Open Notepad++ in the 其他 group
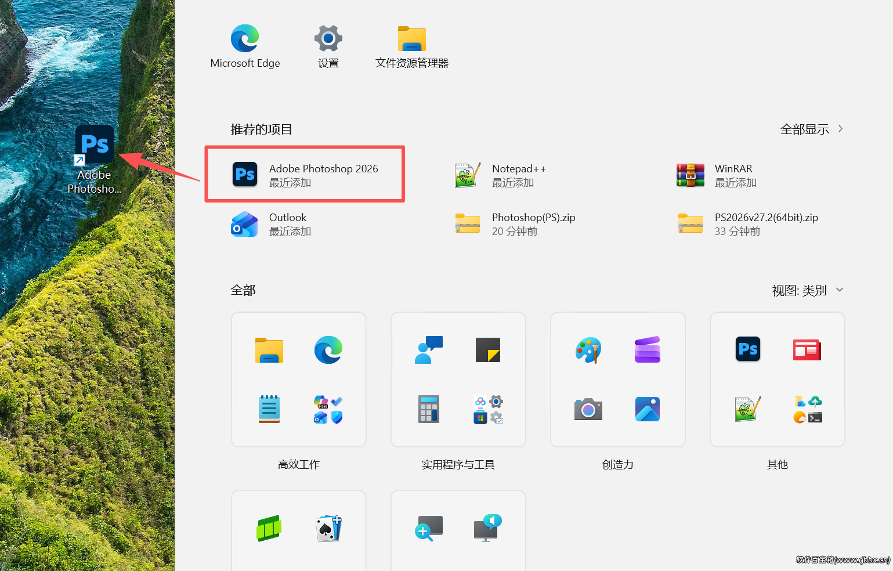 click(x=748, y=409)
